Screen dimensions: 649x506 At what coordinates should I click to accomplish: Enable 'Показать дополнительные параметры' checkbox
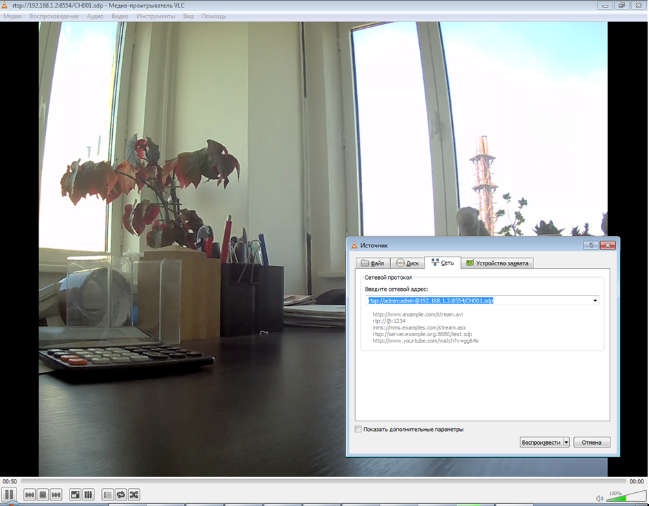click(x=358, y=429)
